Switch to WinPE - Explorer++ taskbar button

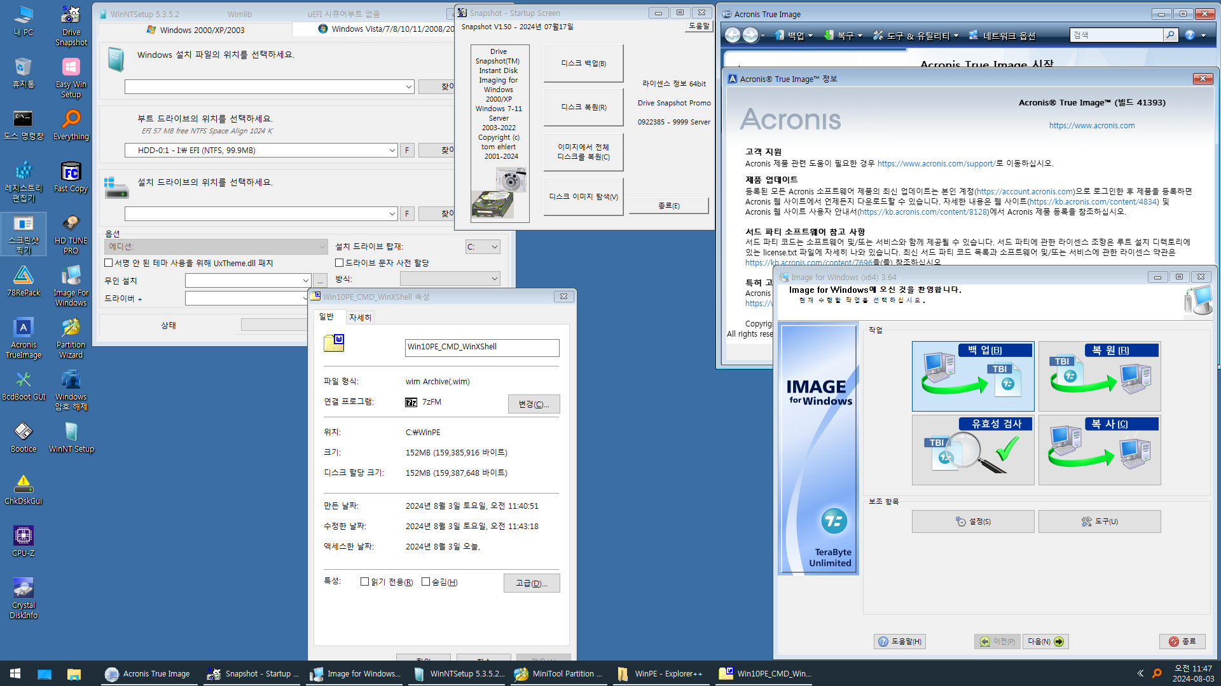[661, 673]
